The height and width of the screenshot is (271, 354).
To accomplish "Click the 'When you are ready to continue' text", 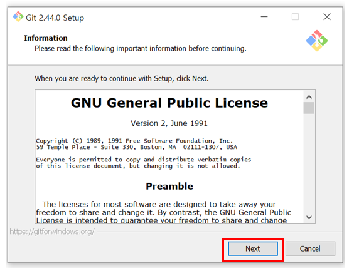I will (122, 79).
